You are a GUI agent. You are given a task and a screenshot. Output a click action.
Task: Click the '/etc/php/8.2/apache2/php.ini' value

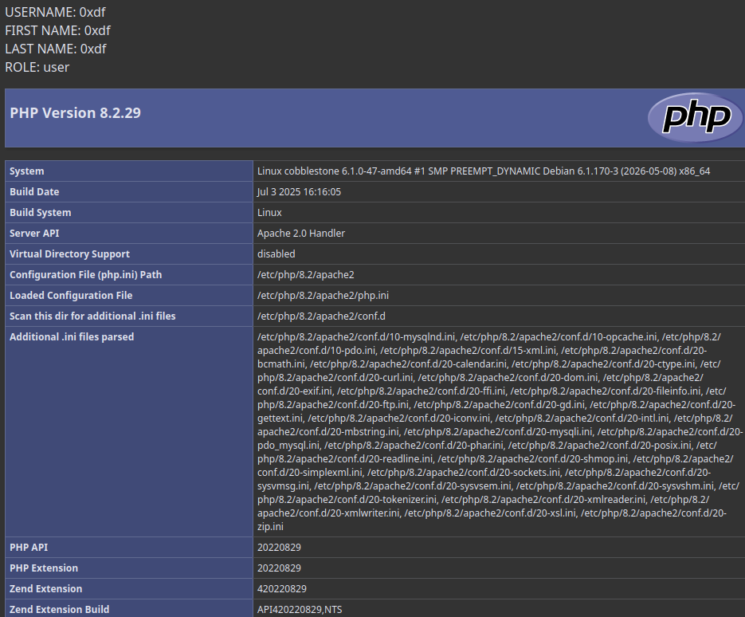pos(323,295)
